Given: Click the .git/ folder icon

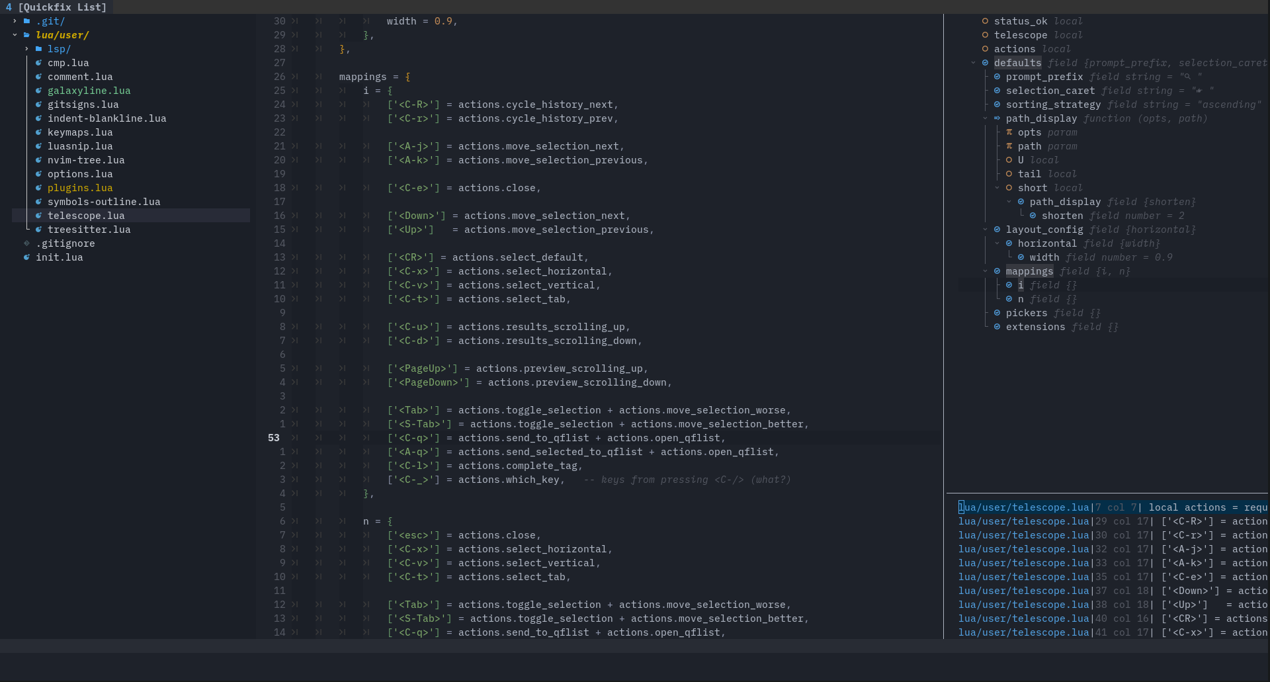Looking at the screenshot, I should [27, 21].
